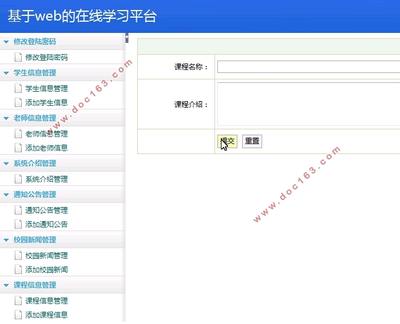The height and width of the screenshot is (324, 400).
Task: Click the 课程名称： form label
Action: pos(191,67)
